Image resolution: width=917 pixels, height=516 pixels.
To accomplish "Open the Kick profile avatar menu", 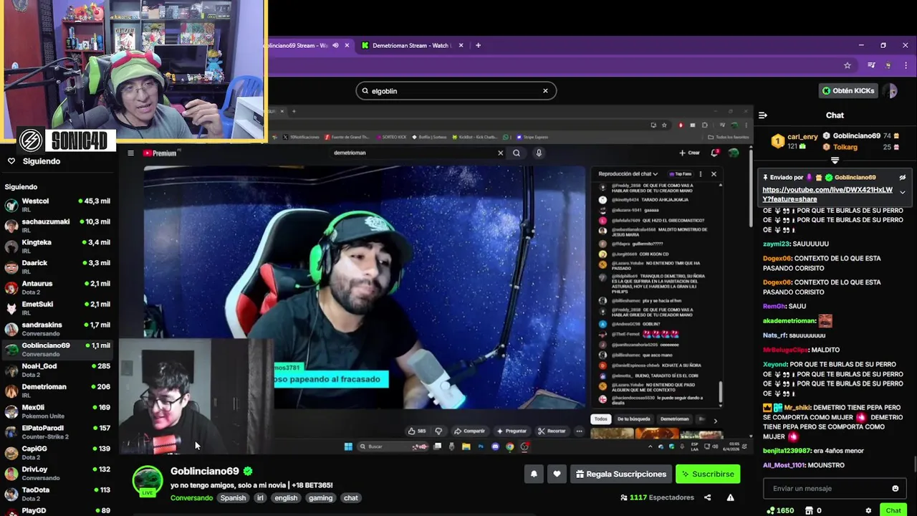I will tap(890, 91).
